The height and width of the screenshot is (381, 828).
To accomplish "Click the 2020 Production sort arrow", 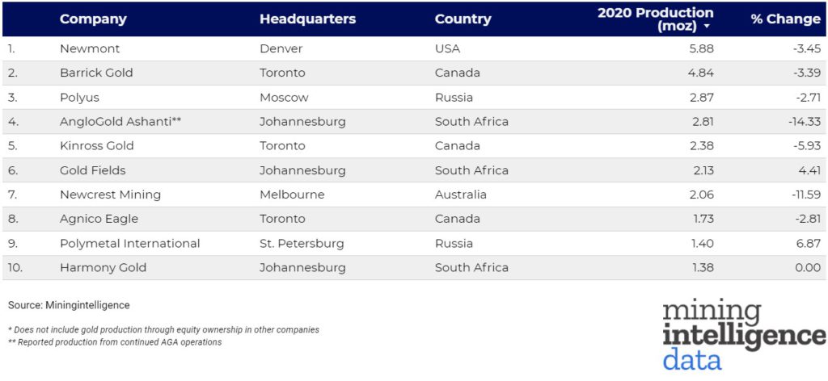I will pyautogui.click(x=708, y=27).
